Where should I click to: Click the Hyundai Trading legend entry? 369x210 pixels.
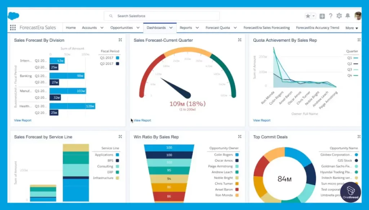339,172
